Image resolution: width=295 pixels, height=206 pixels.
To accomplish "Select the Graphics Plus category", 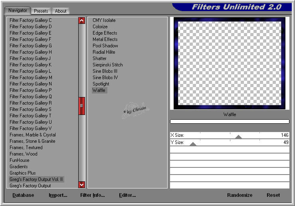I will (x=23, y=173).
